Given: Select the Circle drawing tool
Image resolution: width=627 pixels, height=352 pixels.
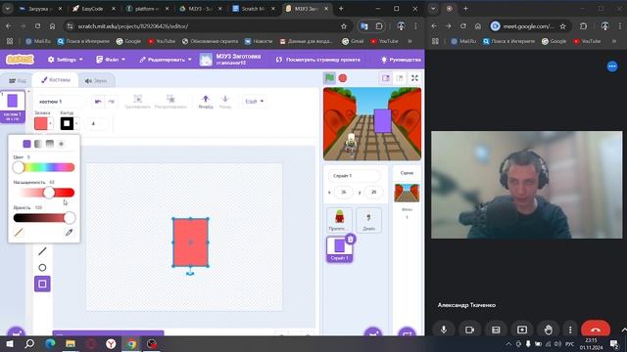Looking at the screenshot, I should click(x=42, y=267).
